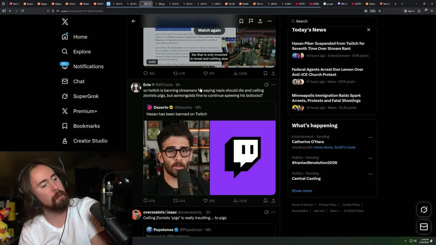Open the Central Casting trend
The image size is (436, 245).
coord(306,179)
